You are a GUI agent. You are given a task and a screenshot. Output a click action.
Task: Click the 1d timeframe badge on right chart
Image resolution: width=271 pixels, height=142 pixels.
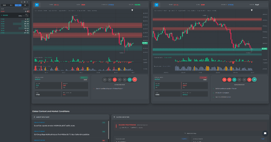(x=156, y=5)
